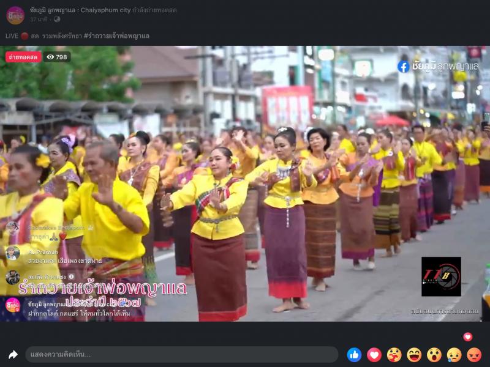
Task: React with the Haha laughing emoji
Action: pos(414,355)
